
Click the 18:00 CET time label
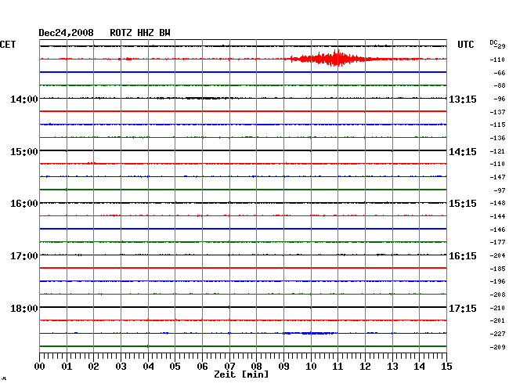(24, 308)
